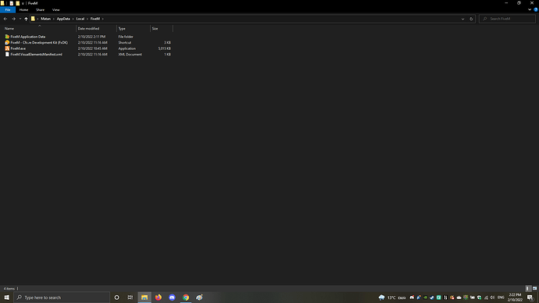Open the notification center icon
539x303 pixels.
click(530, 298)
